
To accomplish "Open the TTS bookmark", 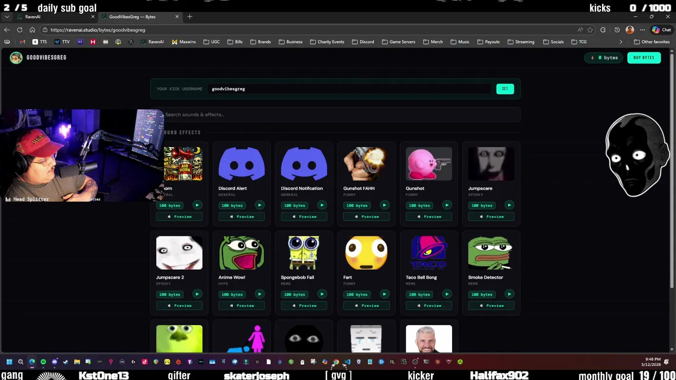I will tap(40, 42).
